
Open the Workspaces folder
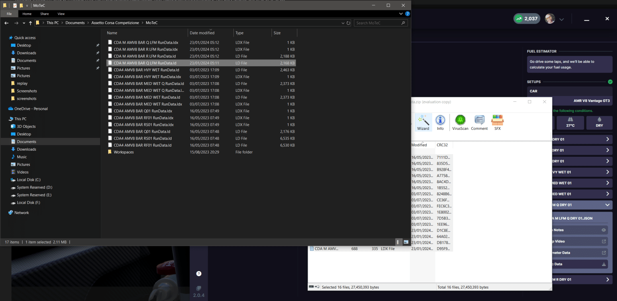(x=123, y=152)
